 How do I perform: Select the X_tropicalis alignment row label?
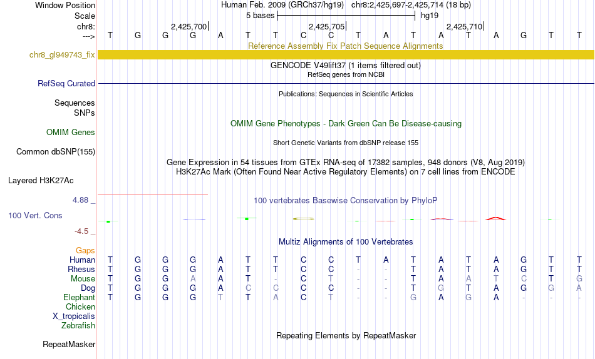(74, 316)
